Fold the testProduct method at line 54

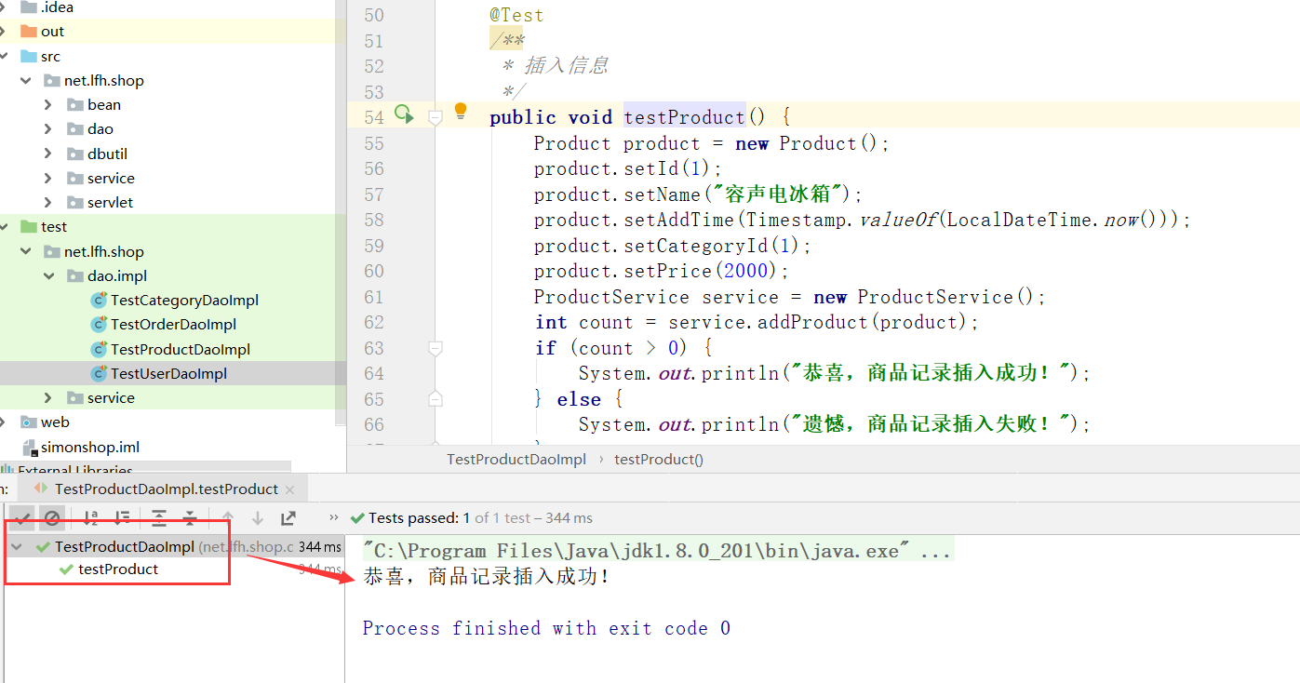(435, 117)
